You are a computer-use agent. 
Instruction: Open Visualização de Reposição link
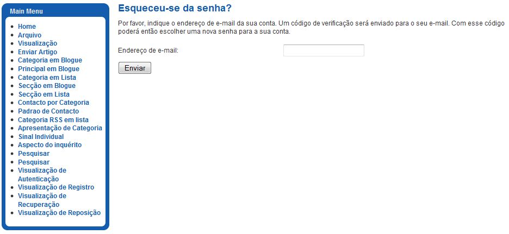tap(59, 213)
